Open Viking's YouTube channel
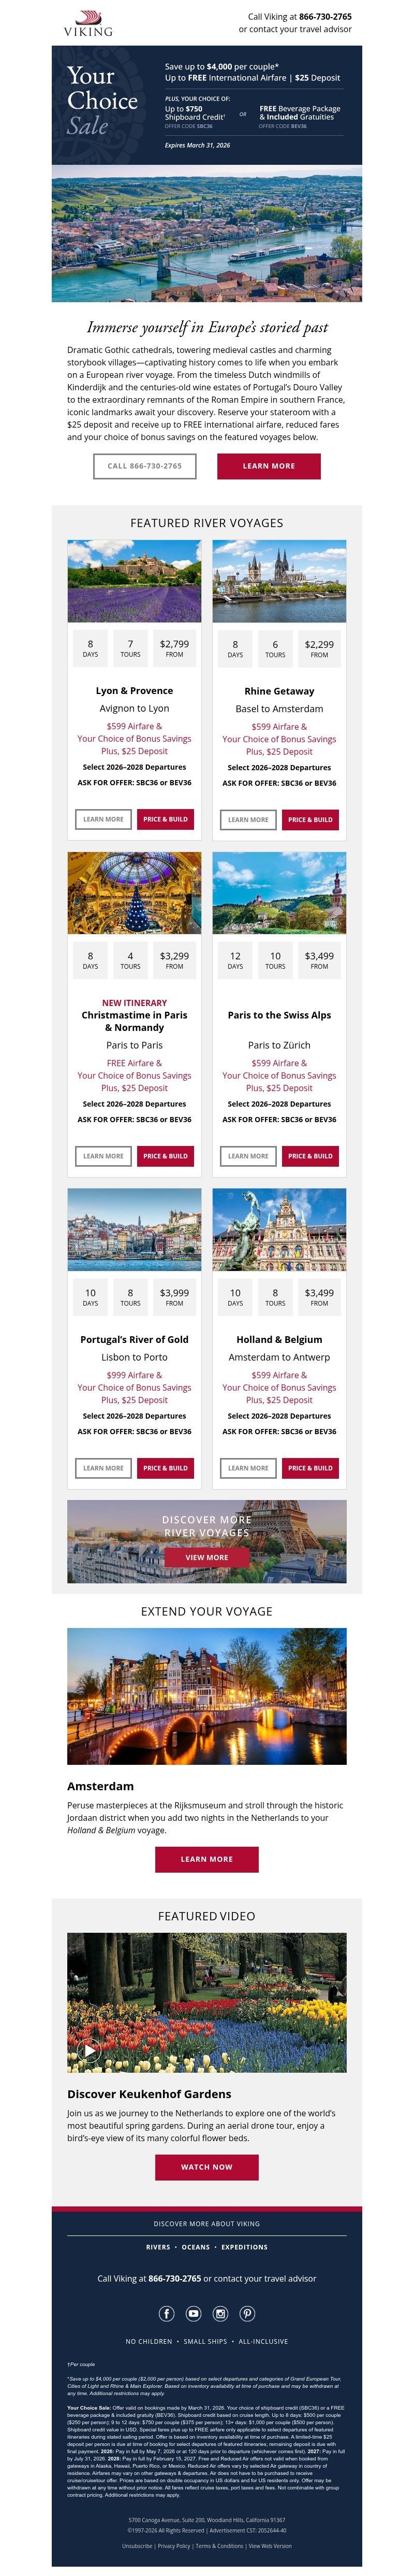The width and height of the screenshot is (414, 2576). (194, 2313)
